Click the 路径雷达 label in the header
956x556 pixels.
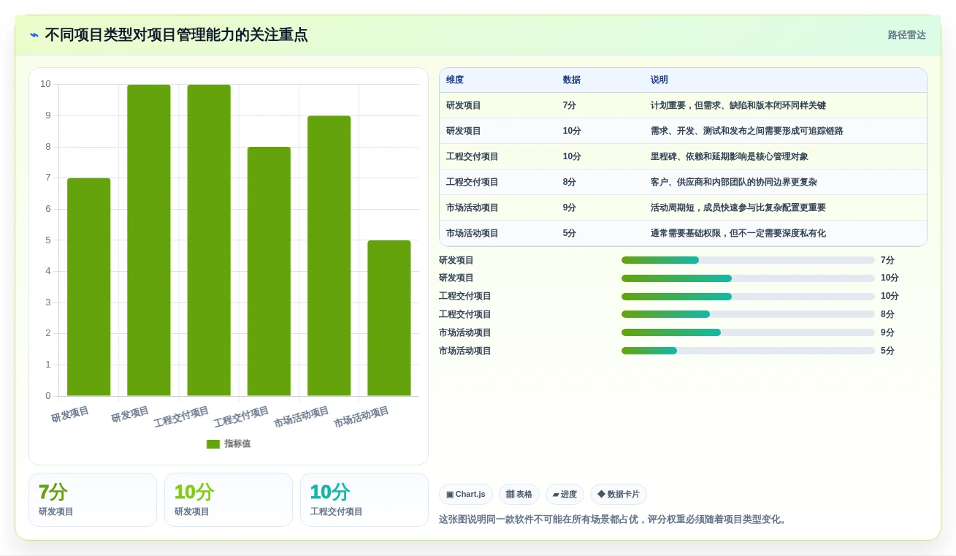point(906,35)
